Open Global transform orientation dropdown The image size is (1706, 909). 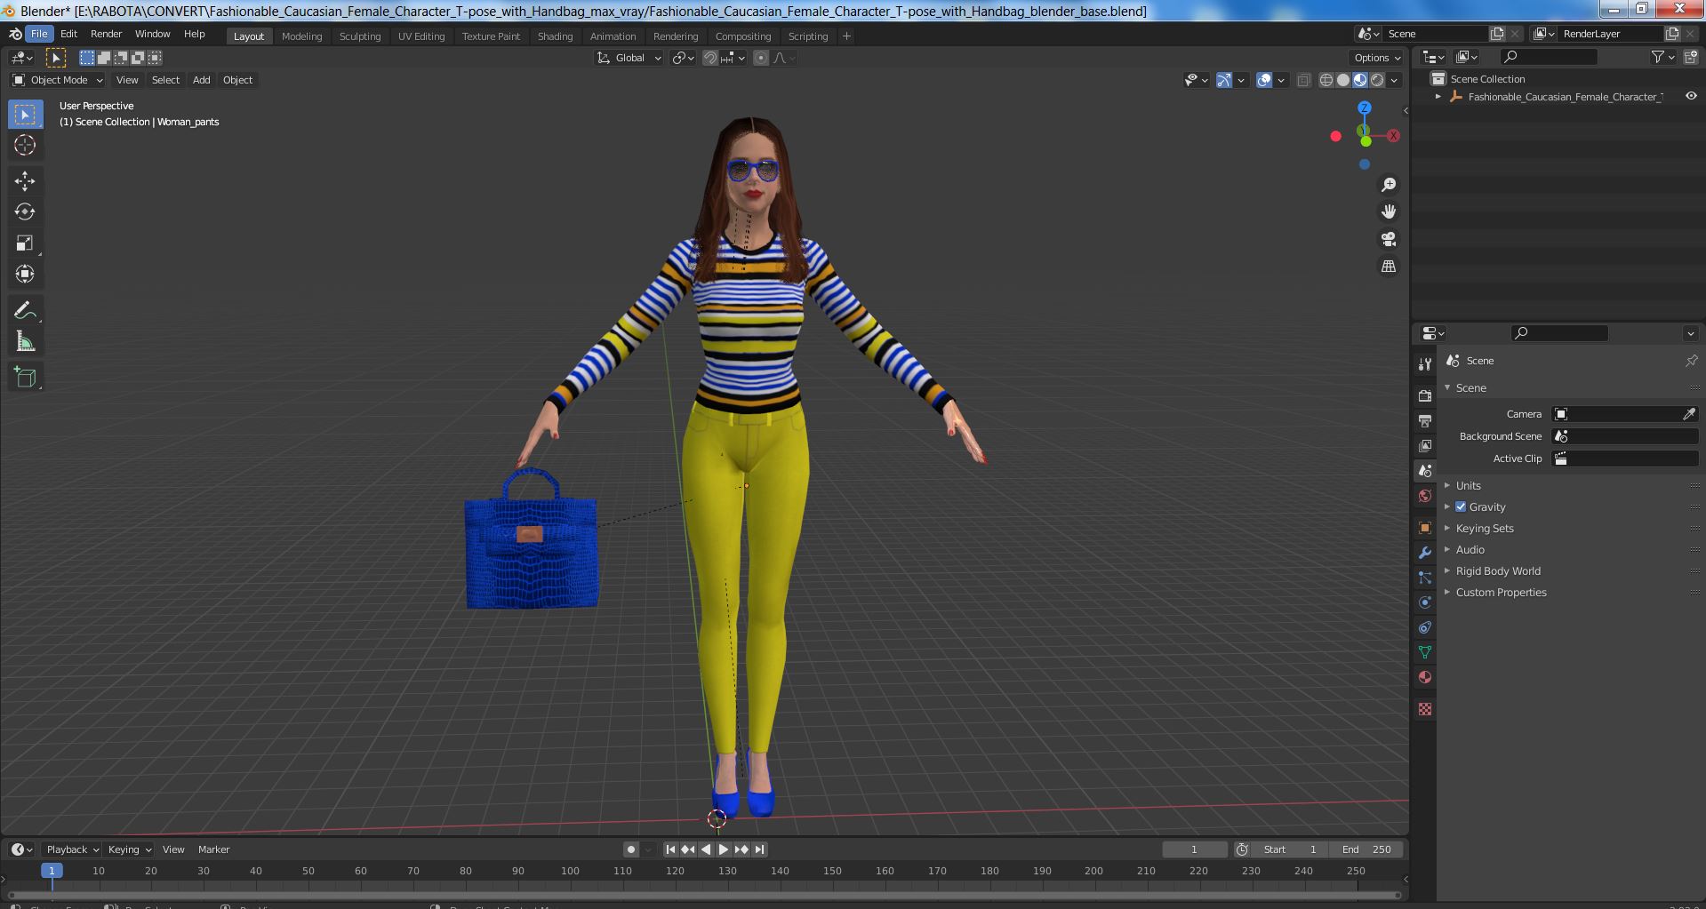[629, 58]
